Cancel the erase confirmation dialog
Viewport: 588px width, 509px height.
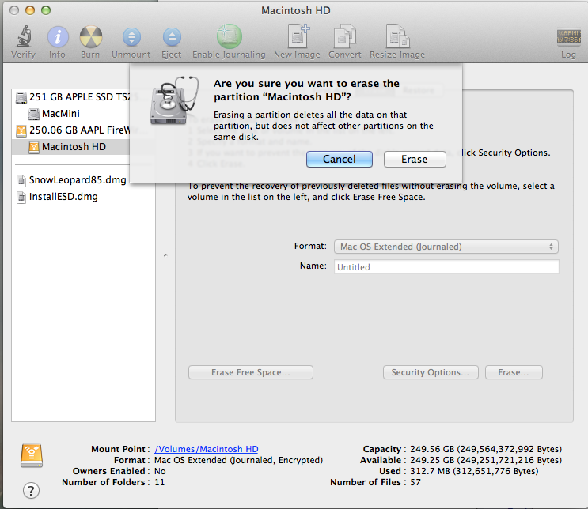[340, 159]
